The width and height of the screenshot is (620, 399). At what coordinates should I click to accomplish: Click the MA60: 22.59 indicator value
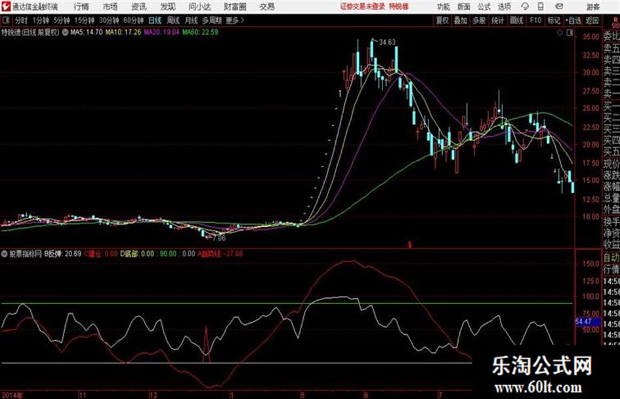[x=200, y=32]
